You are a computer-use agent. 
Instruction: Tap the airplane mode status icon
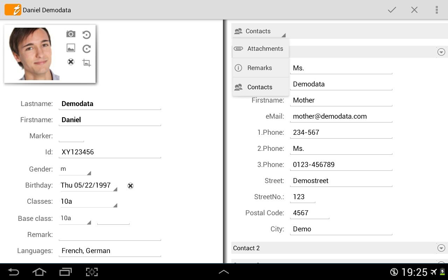[434, 272]
